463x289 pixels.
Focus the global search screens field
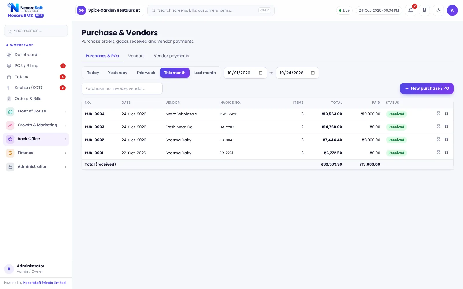point(211,10)
